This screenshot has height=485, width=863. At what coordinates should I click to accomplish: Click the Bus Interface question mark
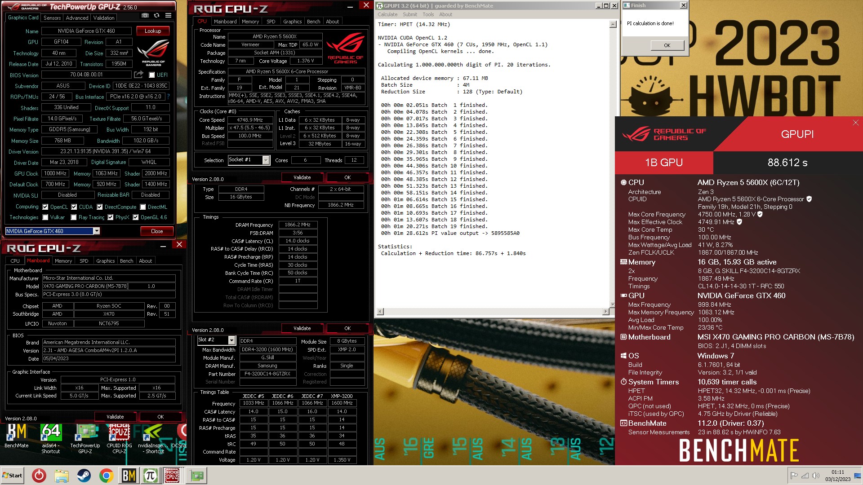(168, 97)
